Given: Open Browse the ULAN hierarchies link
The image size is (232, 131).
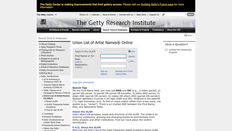Looking at the screenshot, I should [x=124, y=73].
